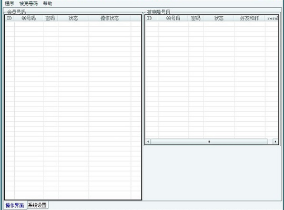This screenshot has width=284, height=210.
Task: Click the empty first row of 会员号码 list
Action: pos(73,24)
